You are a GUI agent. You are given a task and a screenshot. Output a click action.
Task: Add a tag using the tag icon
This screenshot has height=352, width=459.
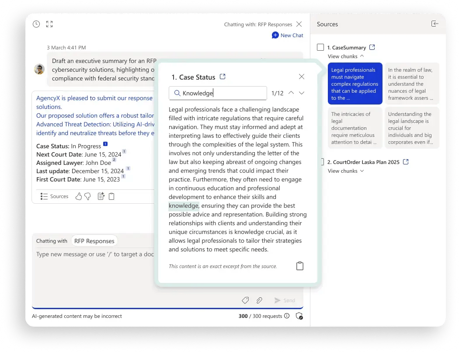pyautogui.click(x=245, y=300)
